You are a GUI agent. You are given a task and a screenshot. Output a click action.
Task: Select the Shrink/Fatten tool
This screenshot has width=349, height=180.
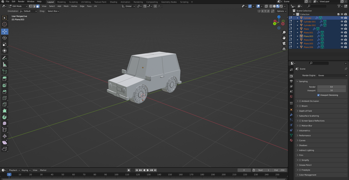coord(4,136)
